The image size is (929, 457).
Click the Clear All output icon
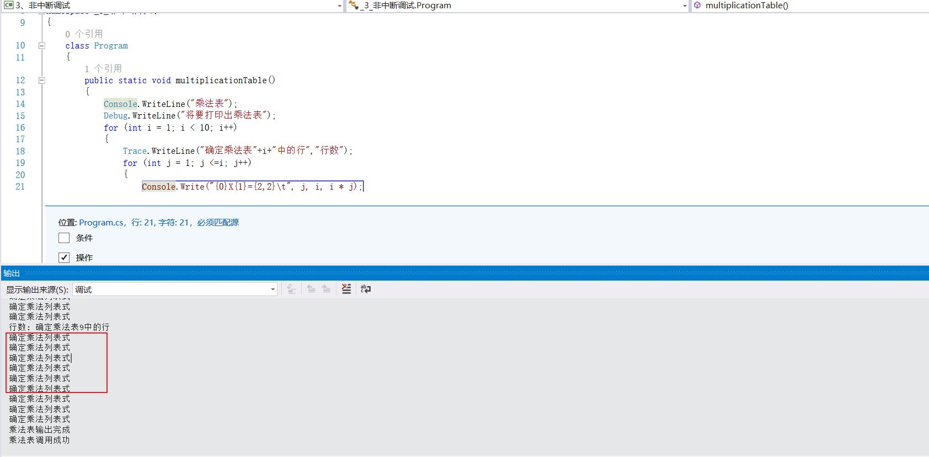(x=346, y=289)
